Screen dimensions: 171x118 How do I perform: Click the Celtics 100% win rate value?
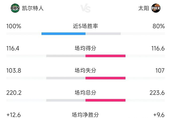[14, 26]
